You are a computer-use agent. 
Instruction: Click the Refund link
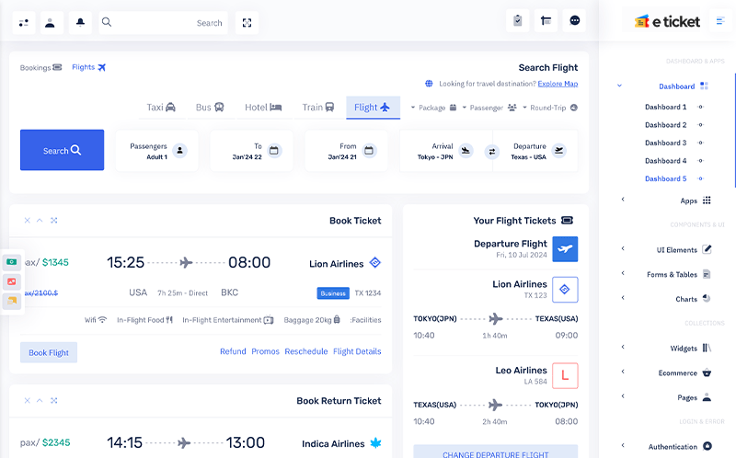[x=233, y=351]
